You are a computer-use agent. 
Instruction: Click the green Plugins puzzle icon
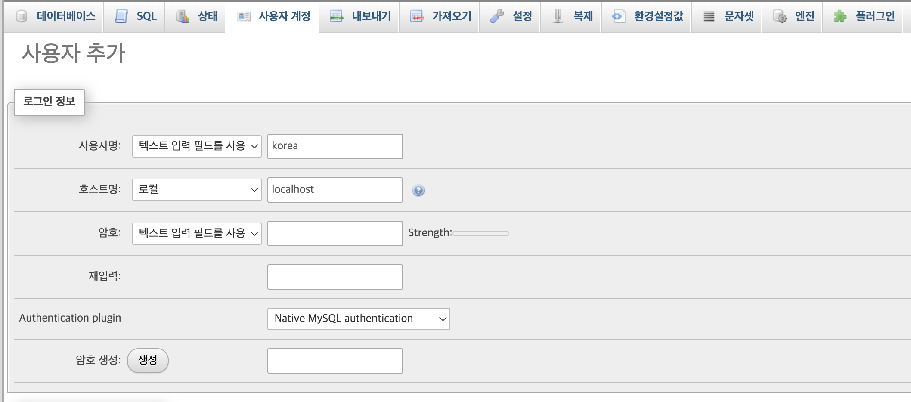[840, 16]
